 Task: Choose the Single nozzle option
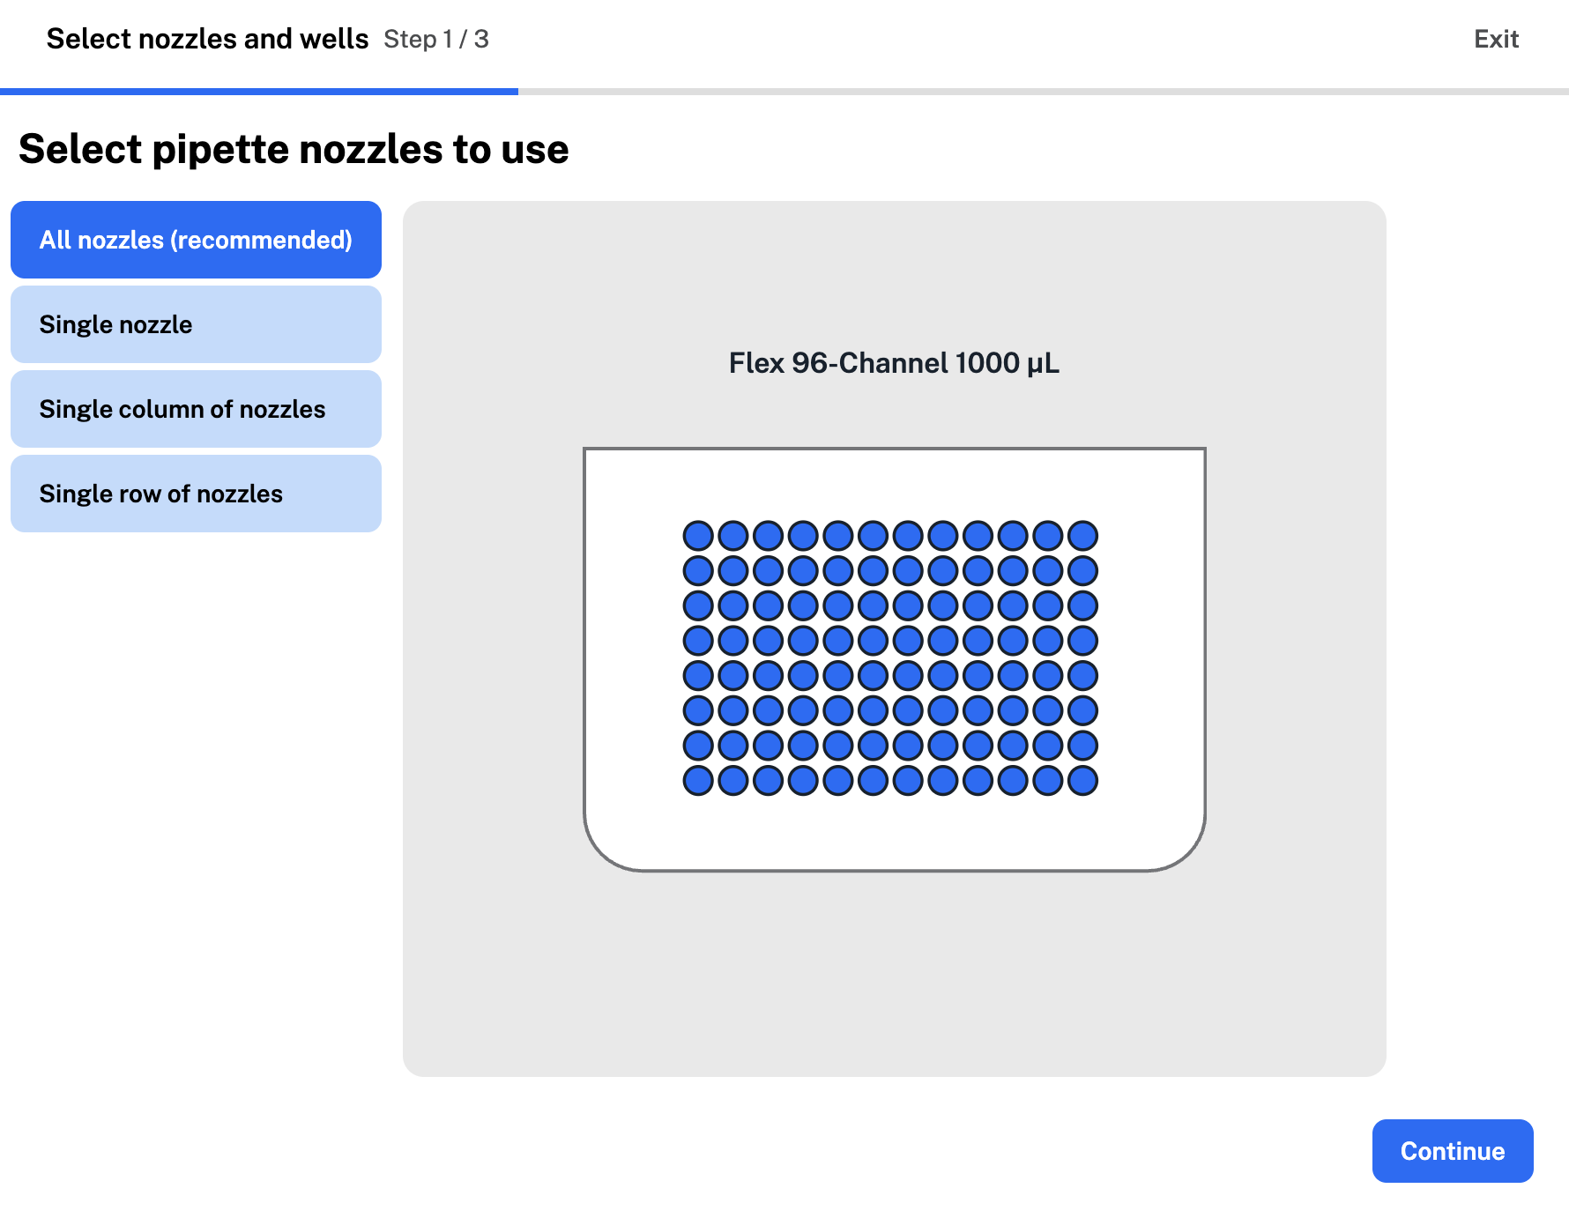196,324
